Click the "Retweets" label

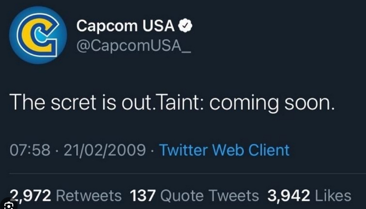(89, 196)
